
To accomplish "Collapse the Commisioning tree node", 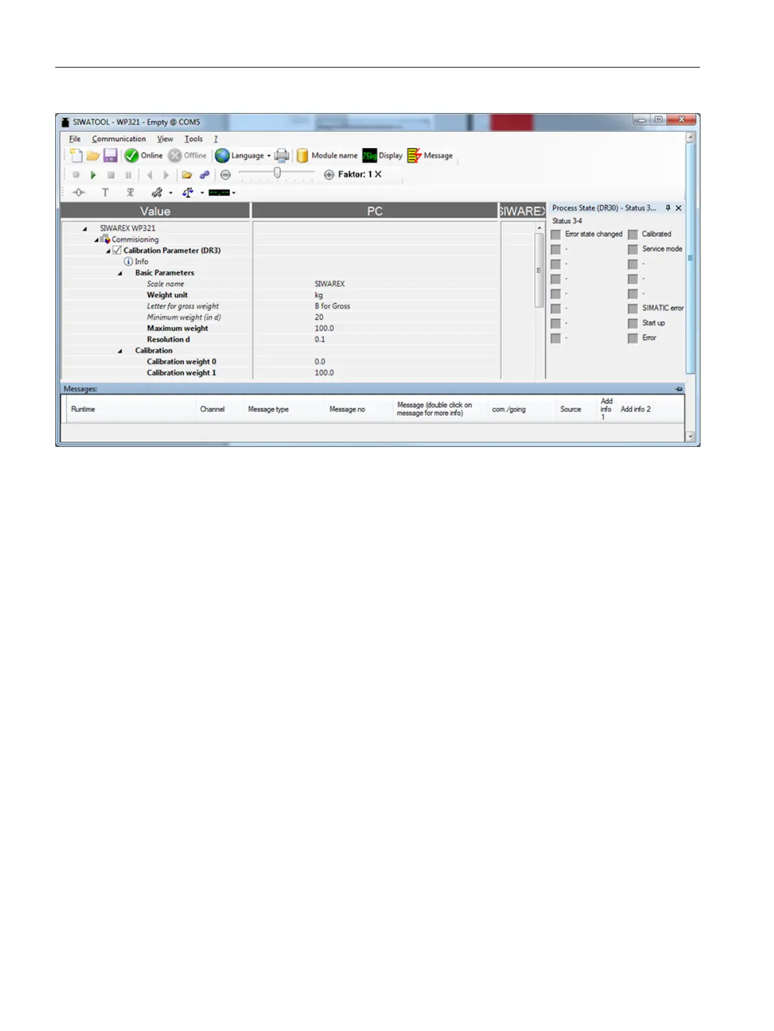I will (x=96, y=240).
